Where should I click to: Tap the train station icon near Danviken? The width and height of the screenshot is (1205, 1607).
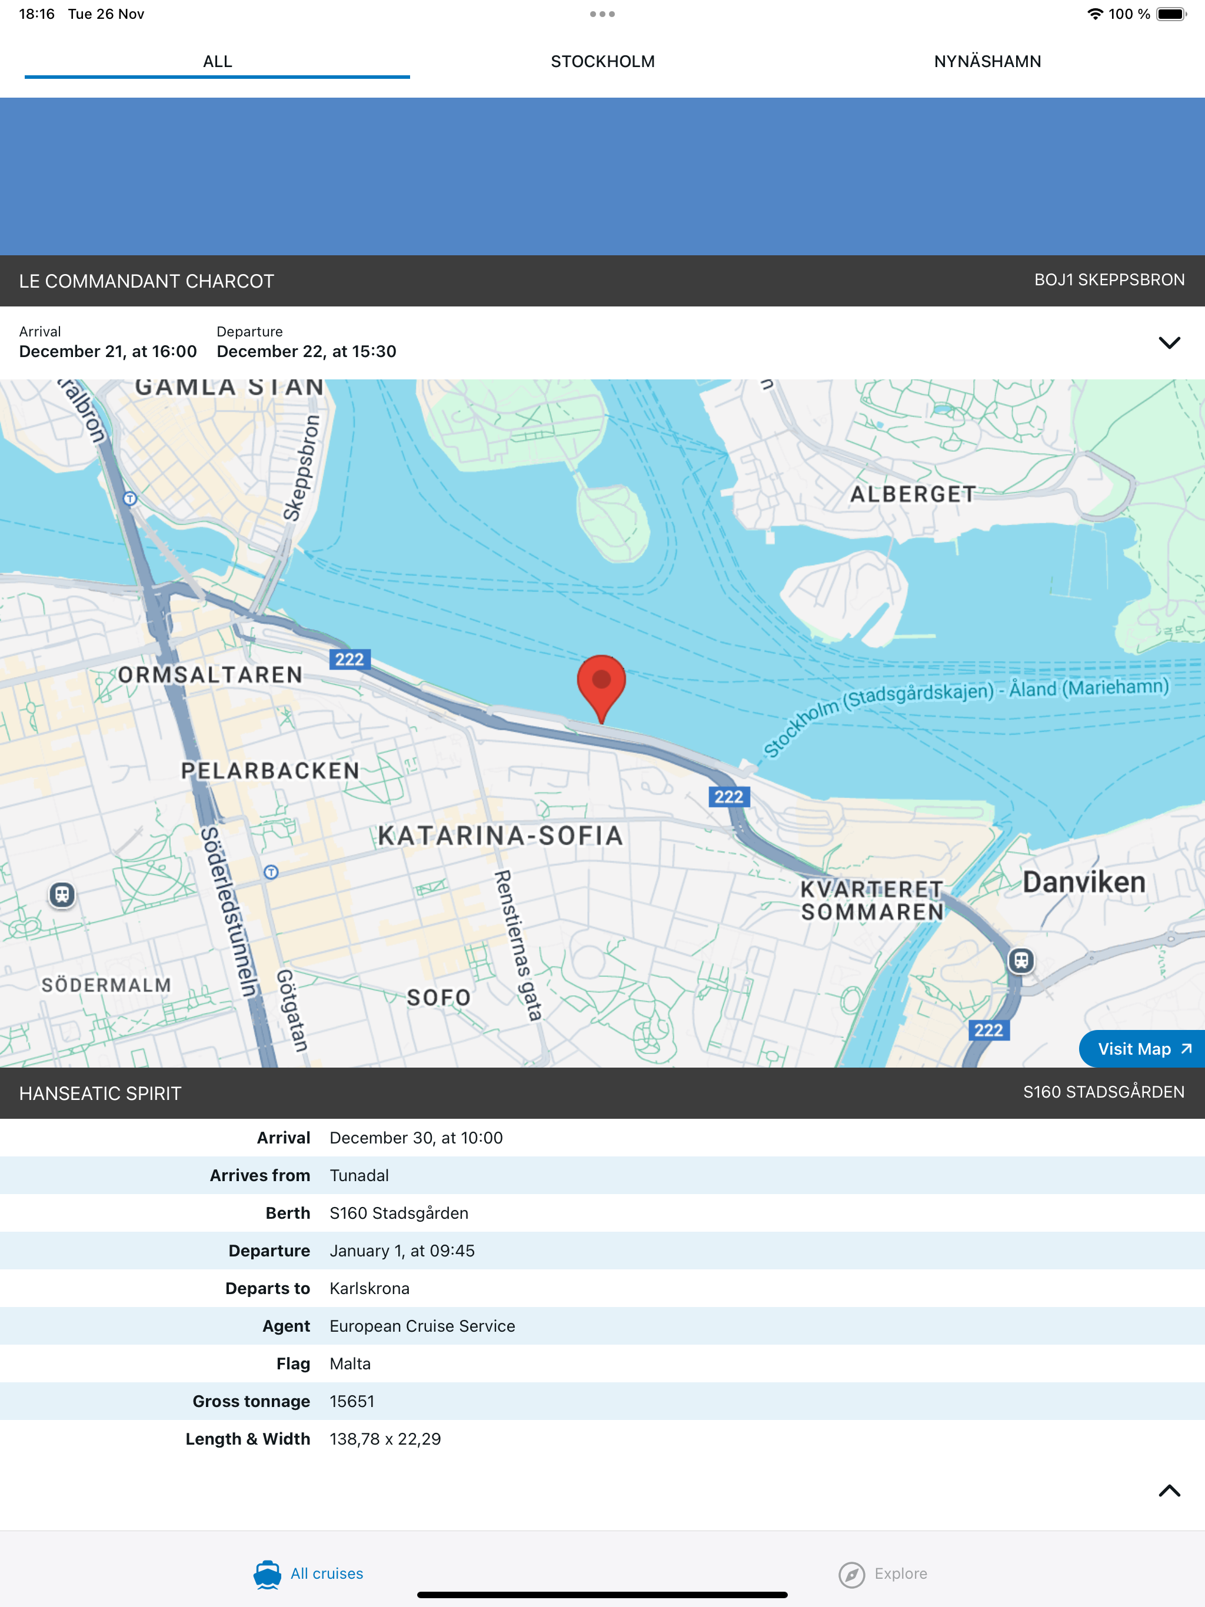(x=1021, y=961)
